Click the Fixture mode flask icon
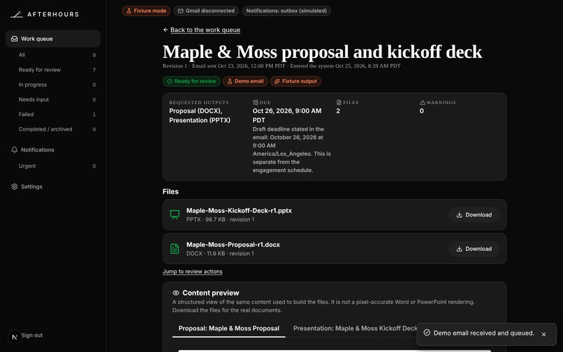 point(129,10)
